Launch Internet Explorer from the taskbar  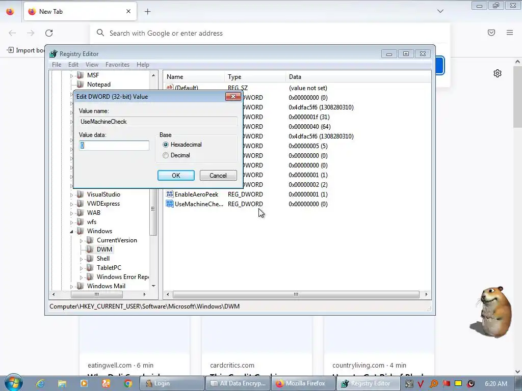point(40,383)
